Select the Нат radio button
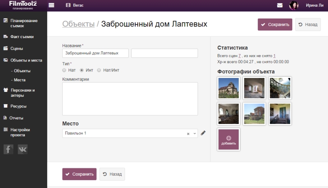Screen dimensions: 328x188 [x=64, y=70]
